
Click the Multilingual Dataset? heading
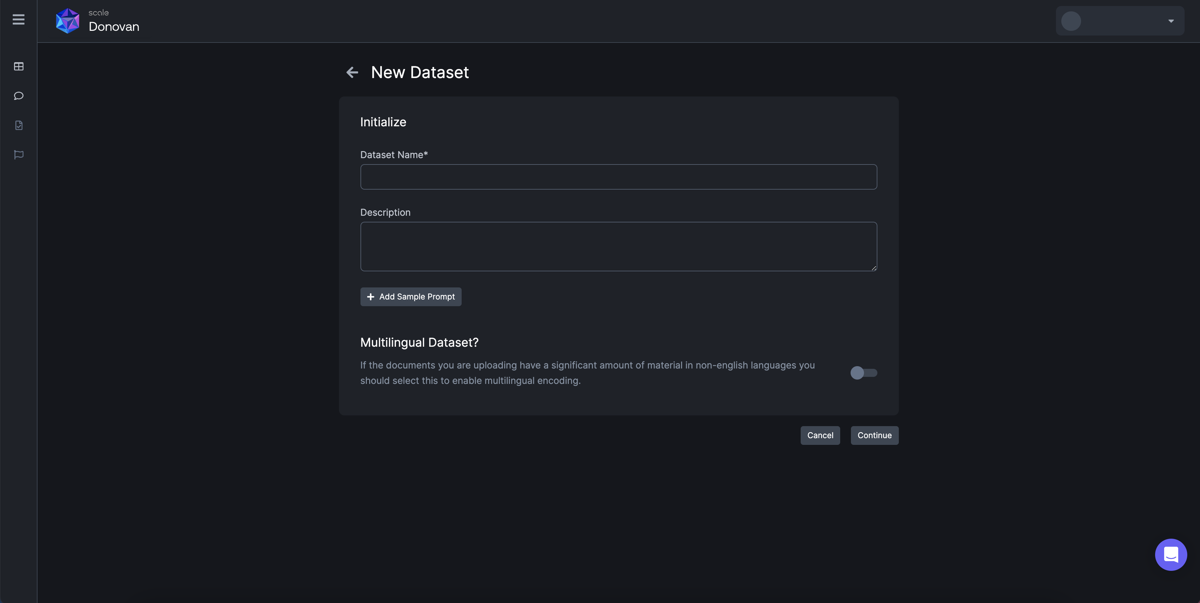pos(419,342)
